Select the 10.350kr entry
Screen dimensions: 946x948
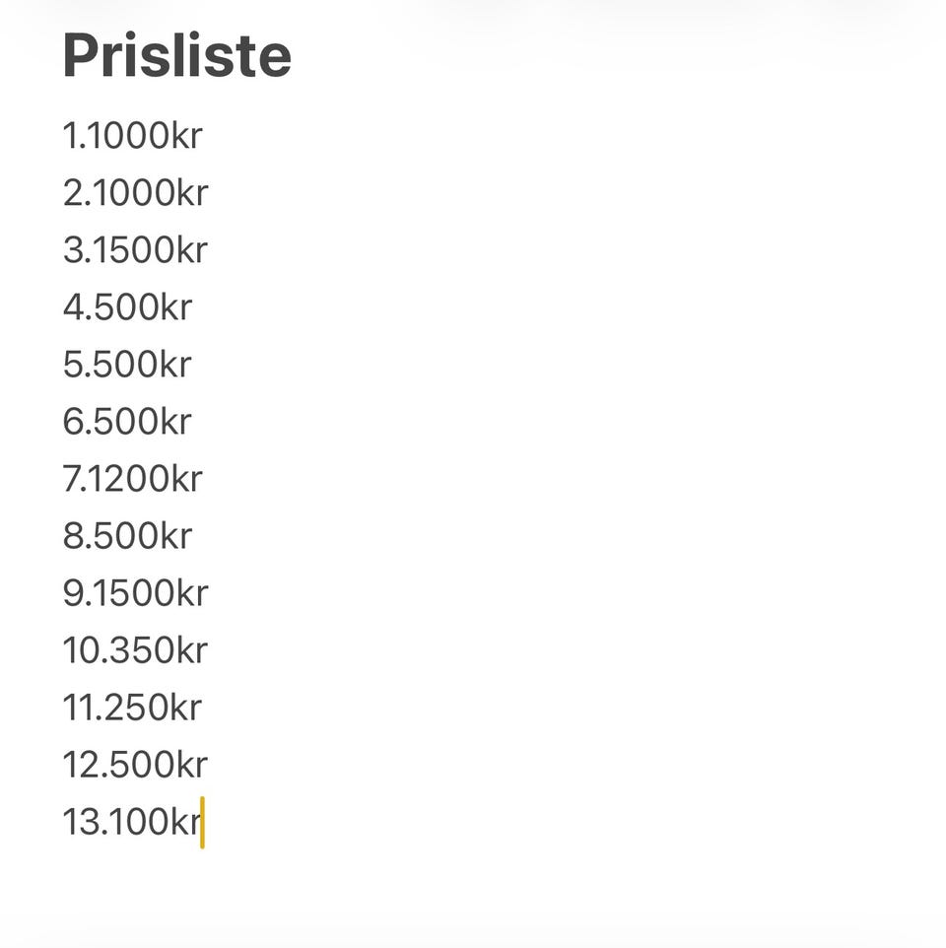click(135, 650)
